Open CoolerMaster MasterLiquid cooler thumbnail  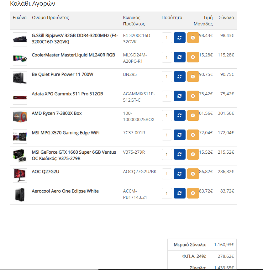(20, 59)
